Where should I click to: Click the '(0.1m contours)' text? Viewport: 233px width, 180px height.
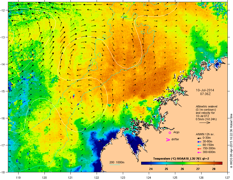206,110
